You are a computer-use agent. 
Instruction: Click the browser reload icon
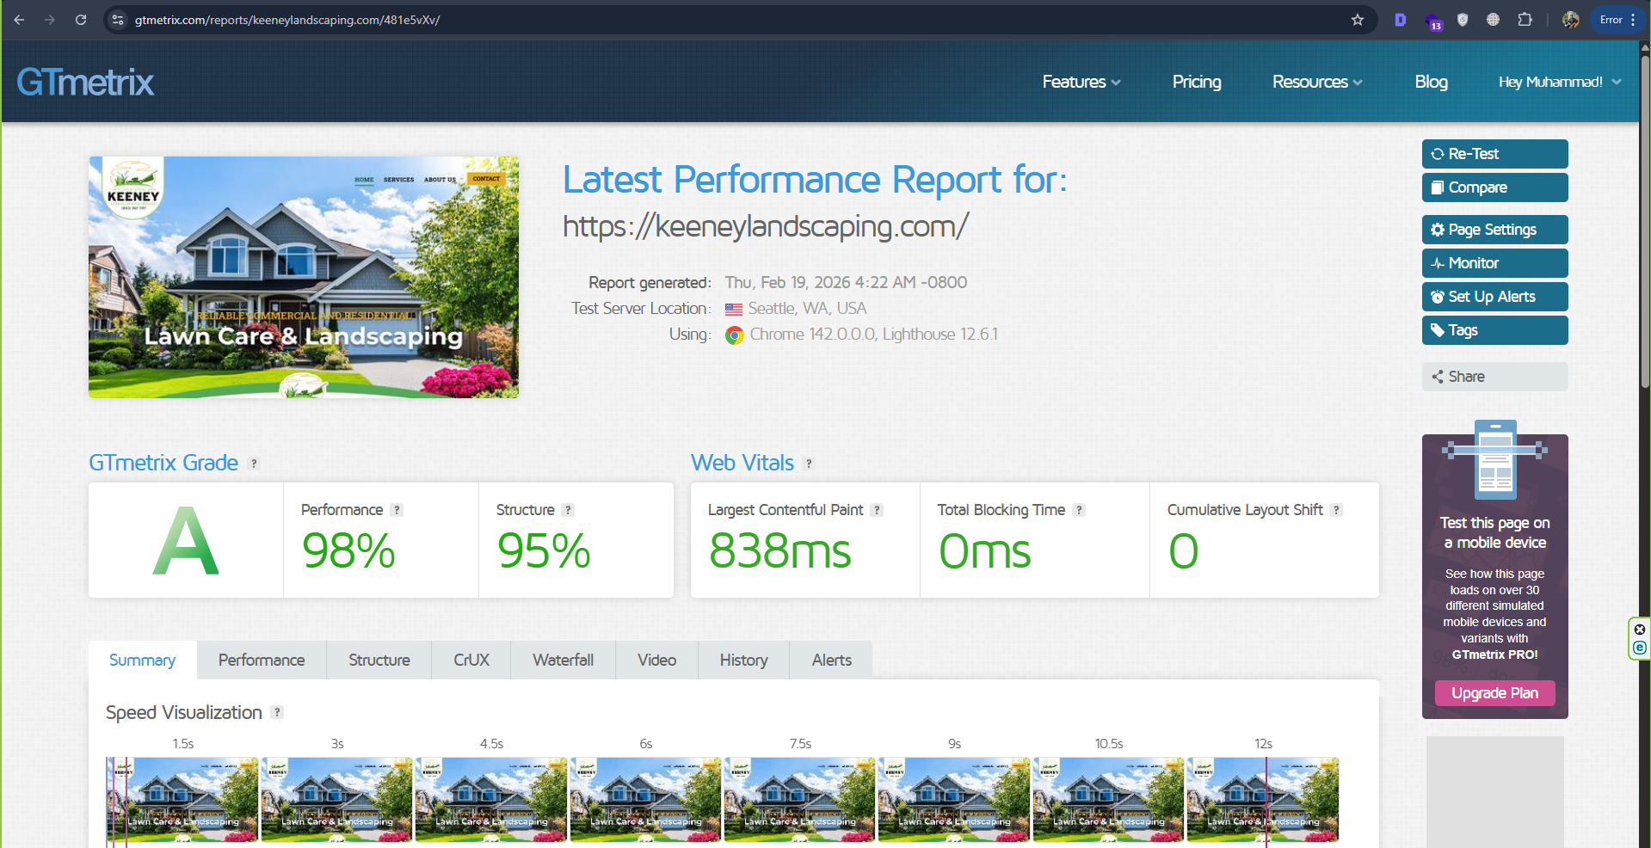(x=81, y=20)
